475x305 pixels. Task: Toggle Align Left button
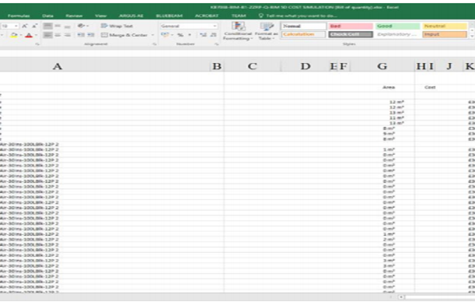coord(47,35)
